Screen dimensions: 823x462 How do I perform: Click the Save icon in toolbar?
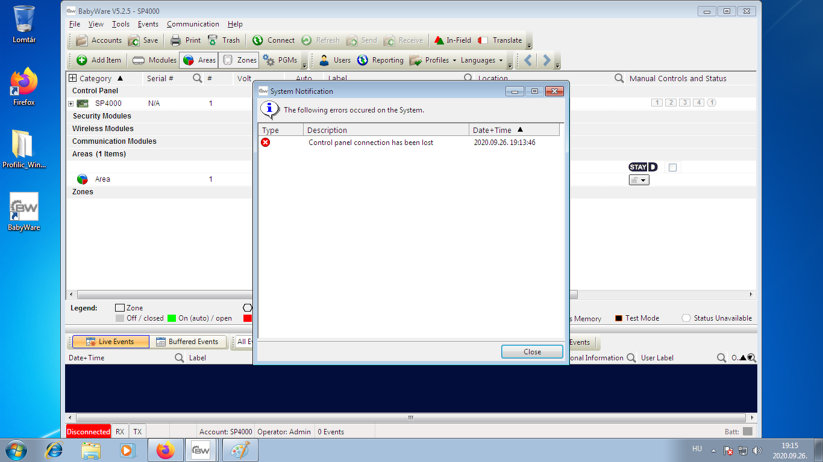134,40
